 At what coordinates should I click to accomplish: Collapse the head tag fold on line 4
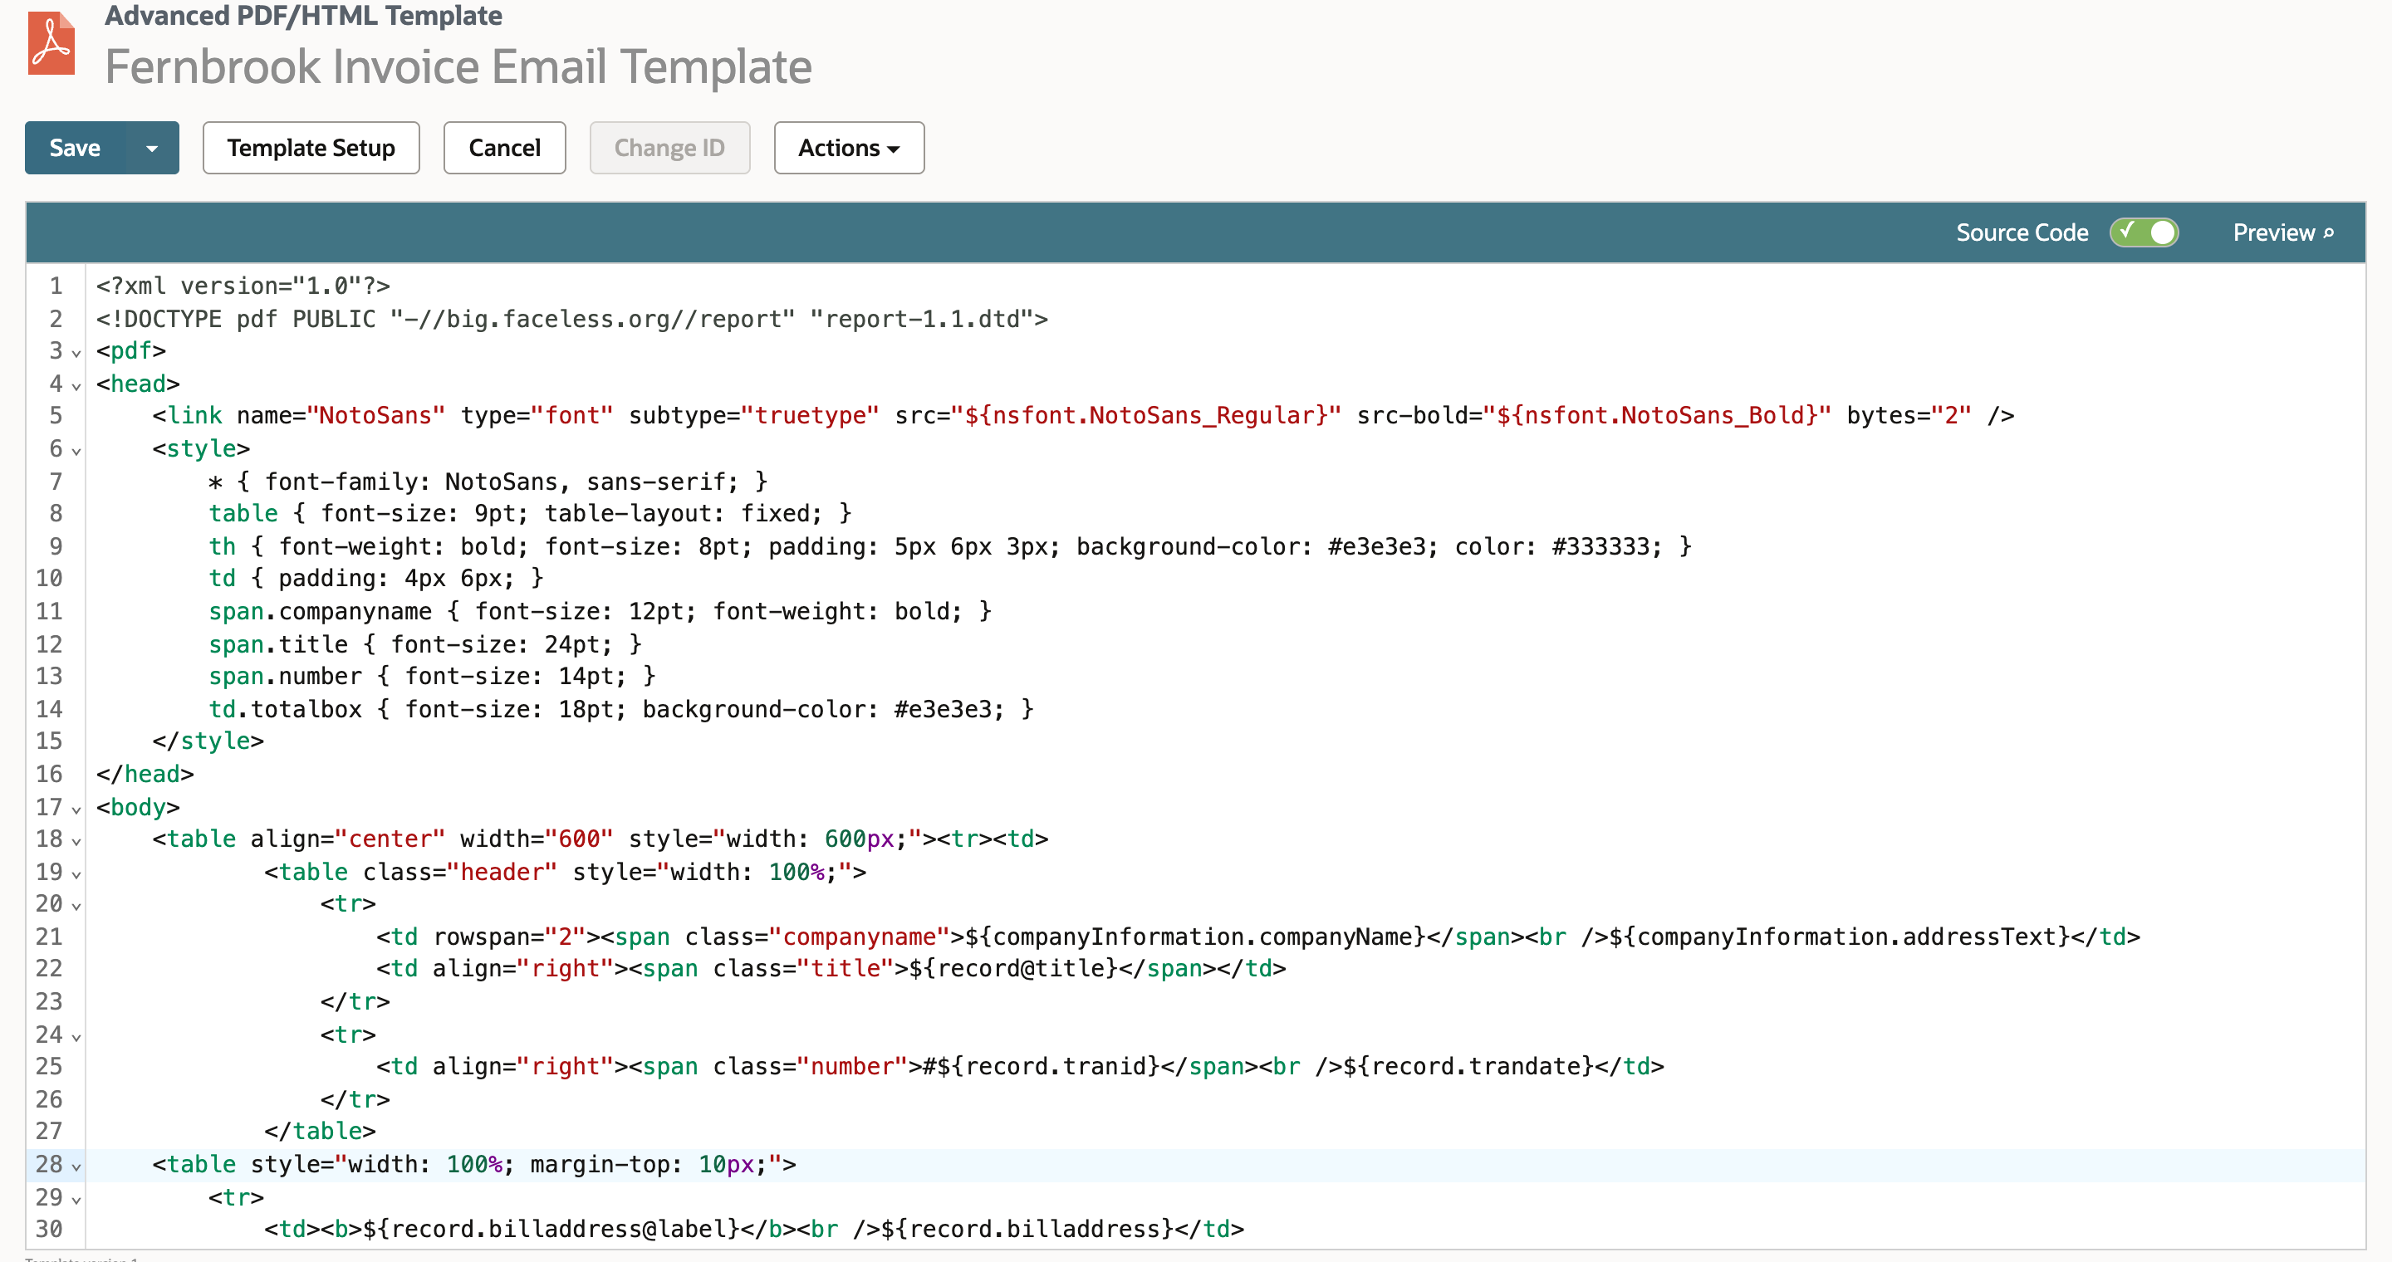(76, 386)
